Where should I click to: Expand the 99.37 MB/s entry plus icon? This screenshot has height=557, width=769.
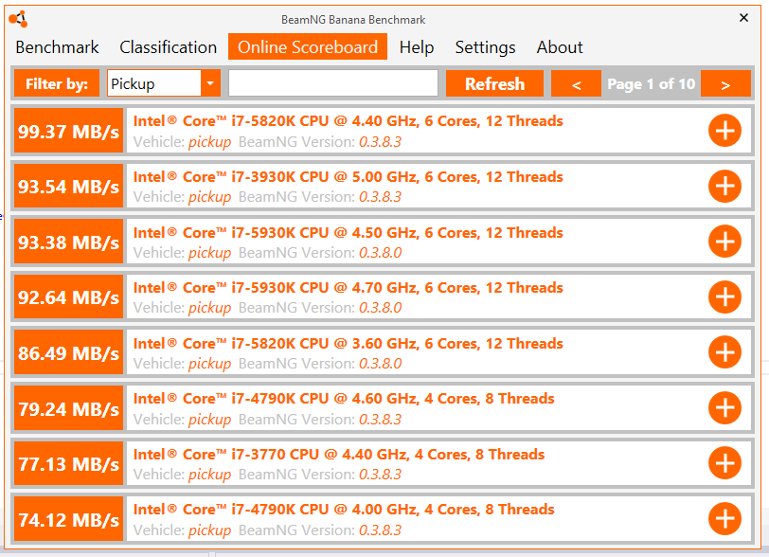click(x=724, y=131)
